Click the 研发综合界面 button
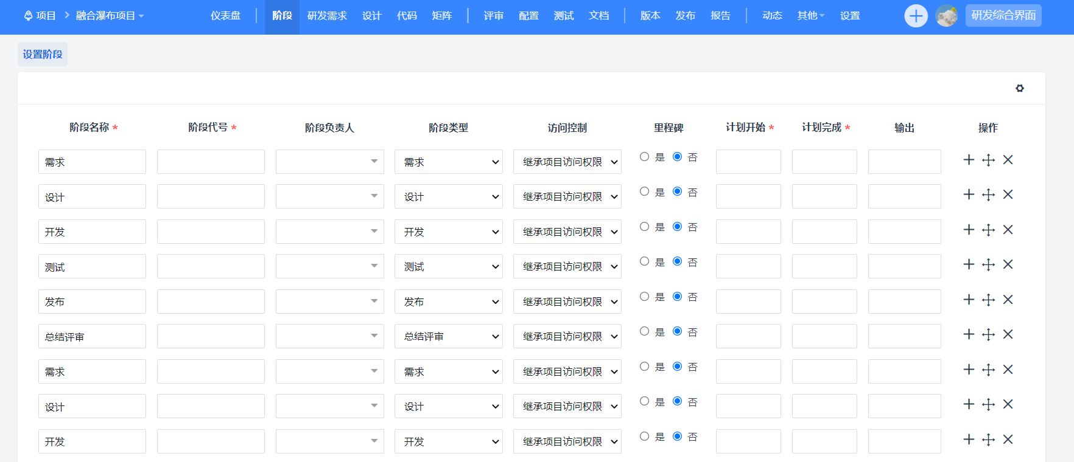 1003,16
